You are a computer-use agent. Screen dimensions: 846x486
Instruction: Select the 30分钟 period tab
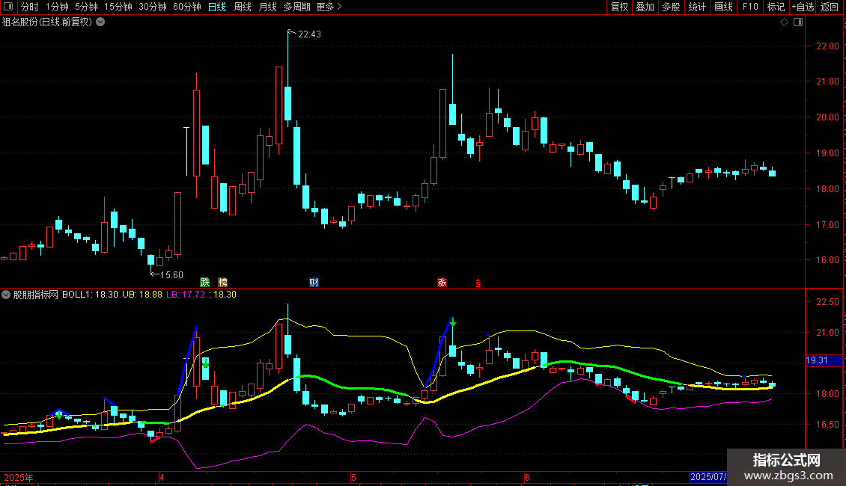click(x=153, y=7)
